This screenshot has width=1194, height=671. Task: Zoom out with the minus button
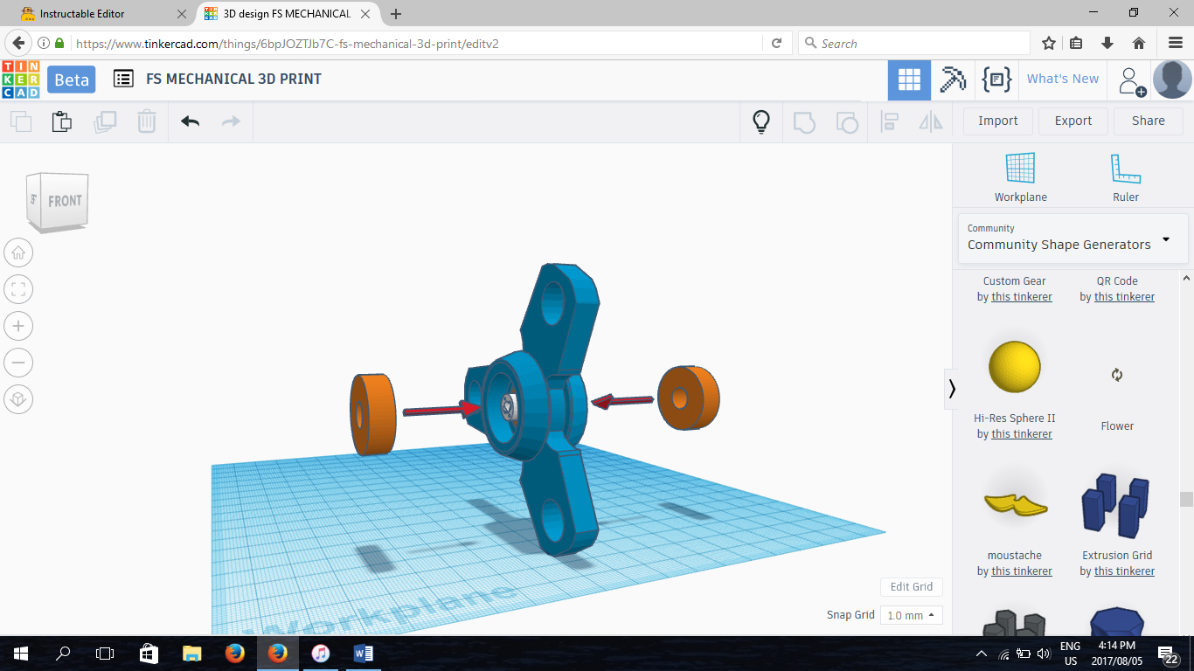pyautogui.click(x=18, y=363)
